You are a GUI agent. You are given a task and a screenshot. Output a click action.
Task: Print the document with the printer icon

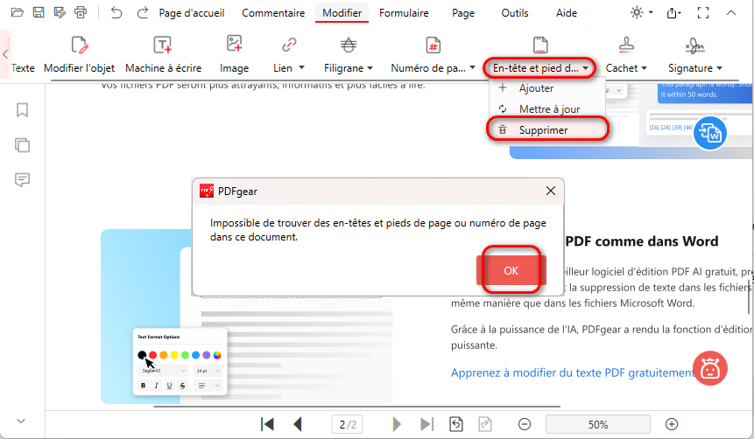(81, 12)
